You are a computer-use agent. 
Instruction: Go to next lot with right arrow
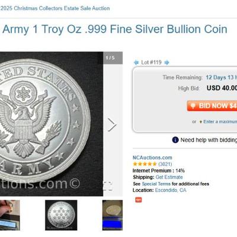[167, 63]
